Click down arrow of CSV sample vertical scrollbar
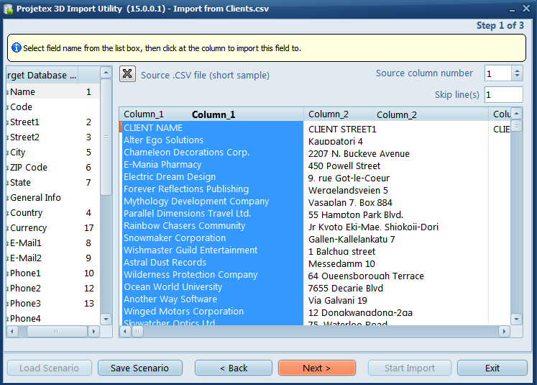This screenshot has width=537, height=385. [x=516, y=320]
